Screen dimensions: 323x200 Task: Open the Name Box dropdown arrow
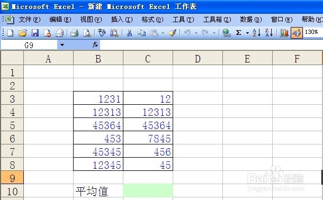62,44
